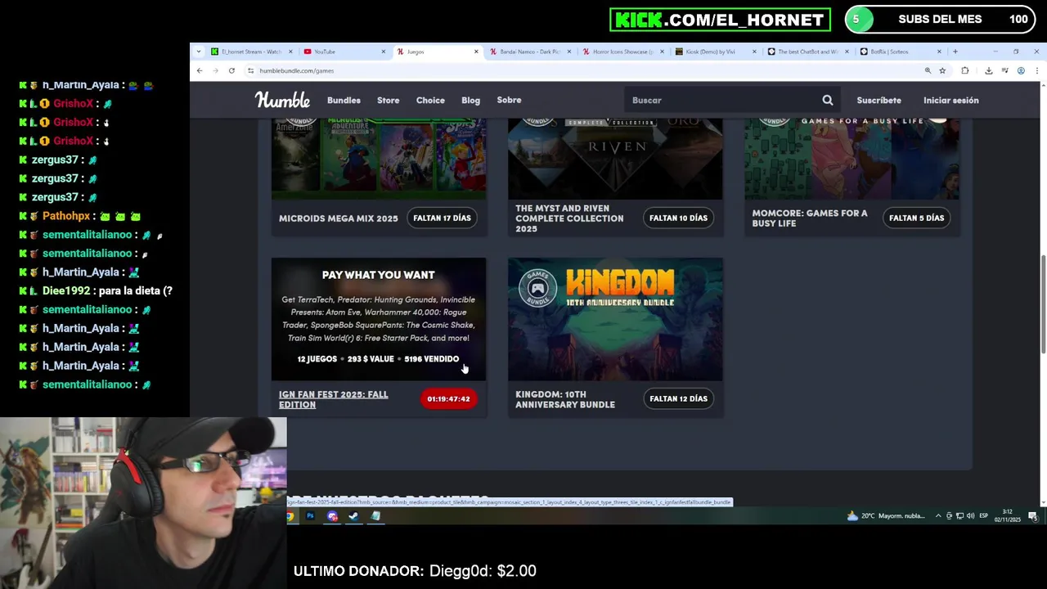Open the browser downloads icon

pos(988,70)
